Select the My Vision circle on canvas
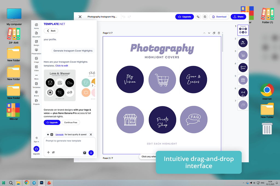 click(x=130, y=79)
